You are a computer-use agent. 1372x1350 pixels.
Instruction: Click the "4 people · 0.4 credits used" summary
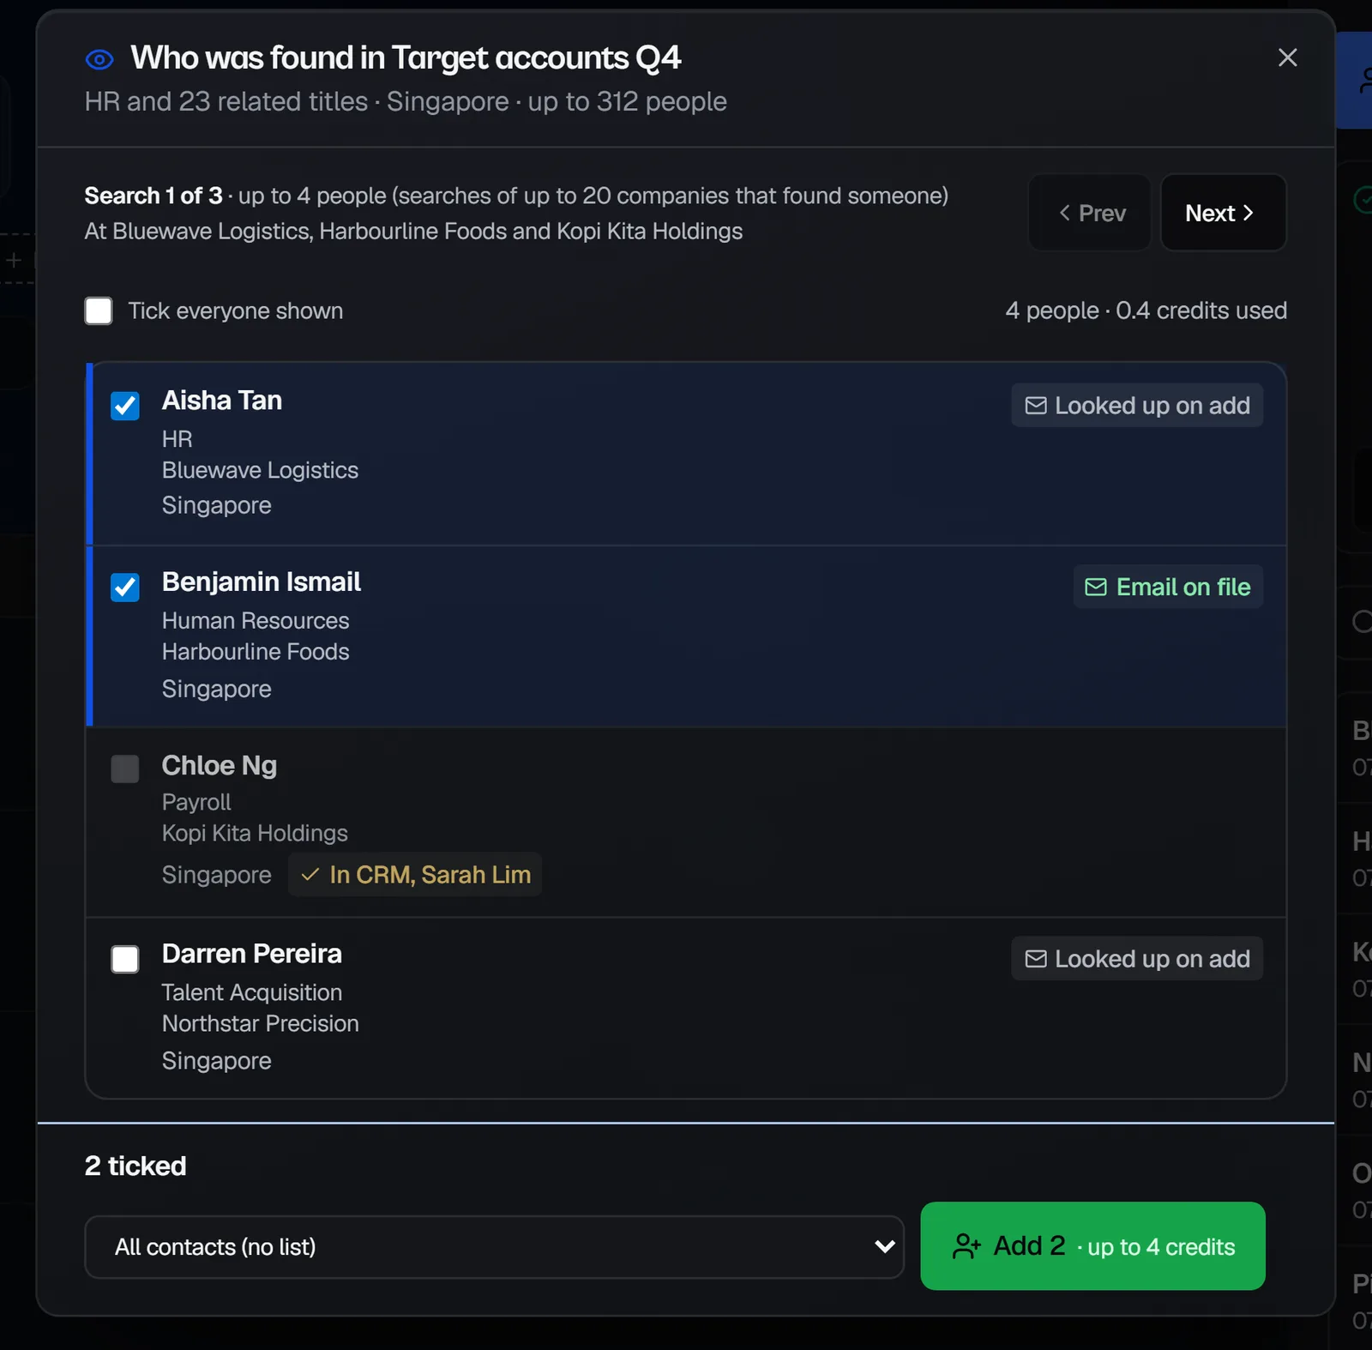(1146, 310)
